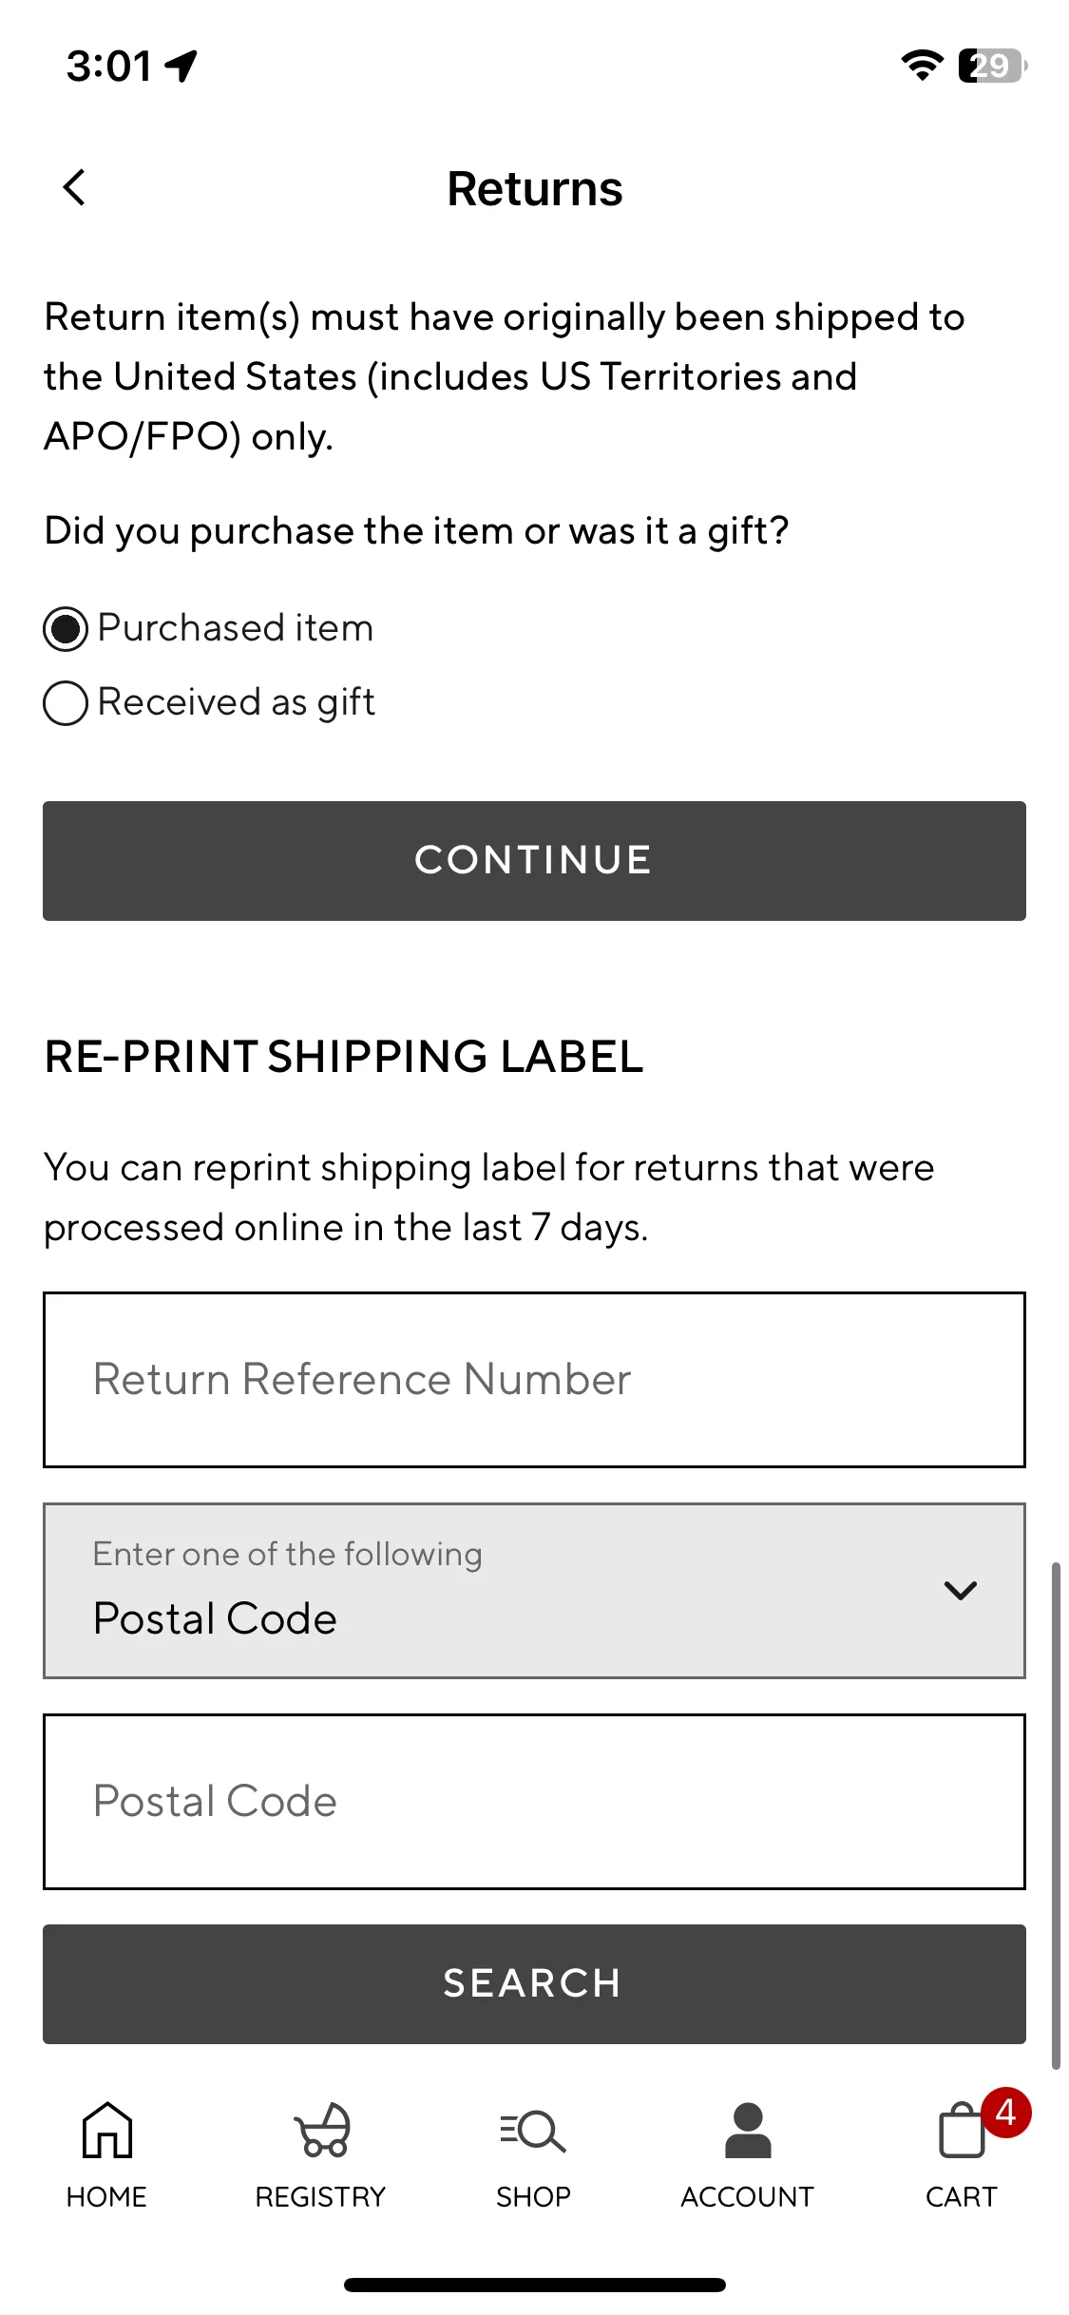Focus the Return Reference Number field
The image size is (1069, 2315).
[534, 1380]
